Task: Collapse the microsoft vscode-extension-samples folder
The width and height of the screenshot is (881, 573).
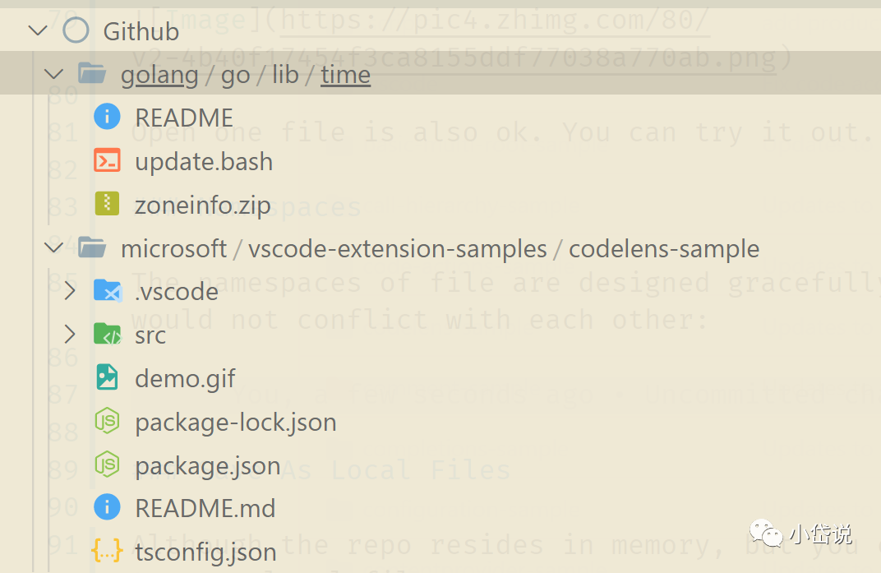Action: click(54, 247)
